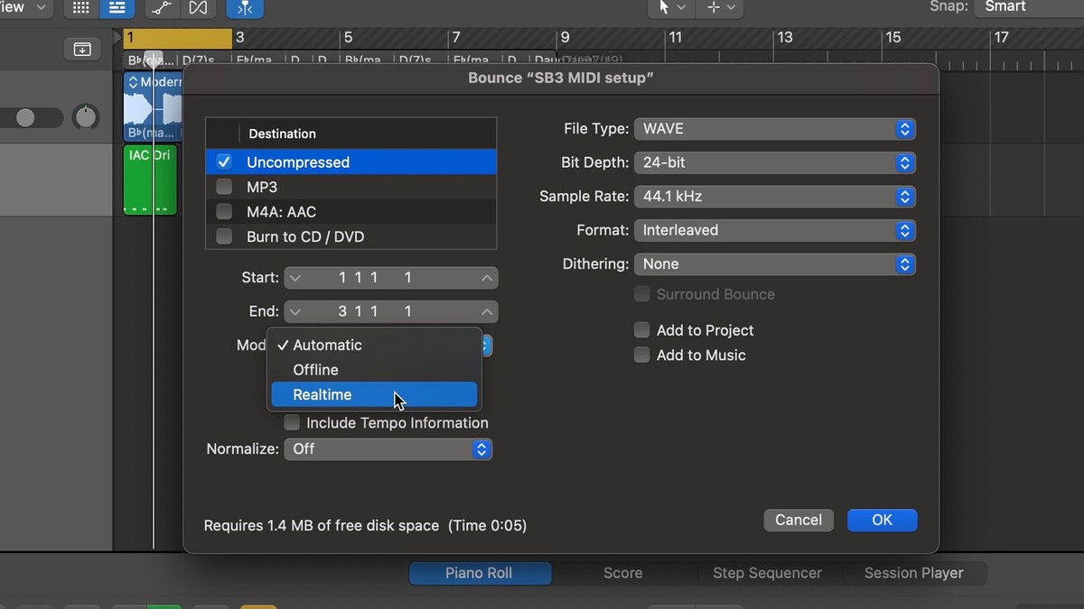Open the pointer tool menu
1084x609 pixels.
coord(669,7)
